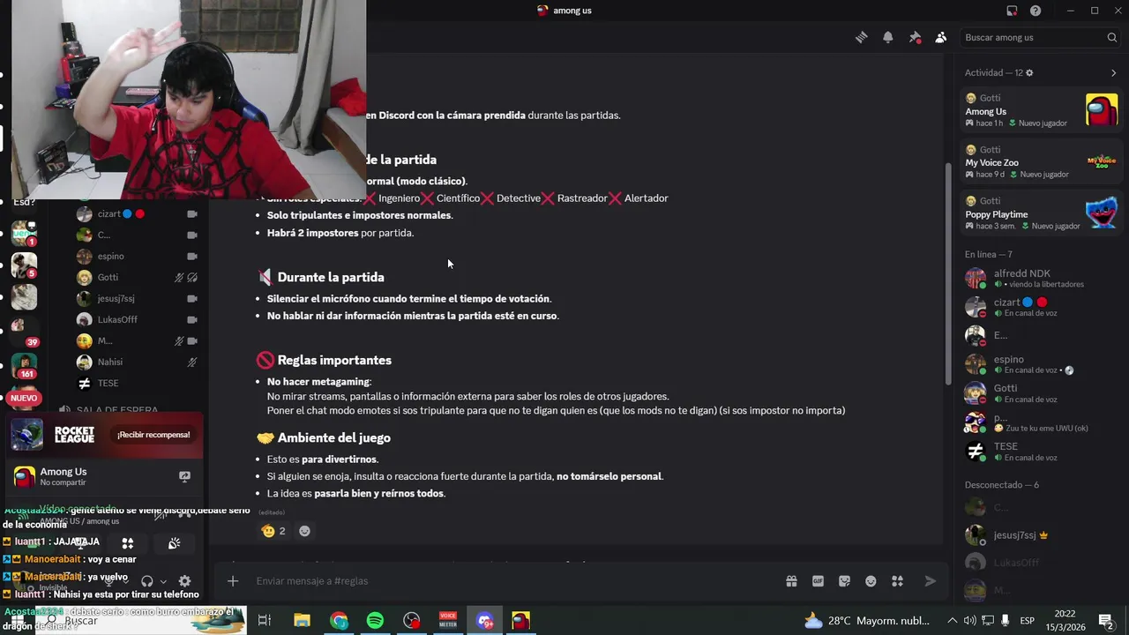The width and height of the screenshot is (1129, 635).
Task: Open the Windows notification center icon
Action: pyautogui.click(x=1105, y=621)
